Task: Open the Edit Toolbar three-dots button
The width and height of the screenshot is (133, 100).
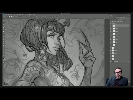Action: [x=4, y=55]
